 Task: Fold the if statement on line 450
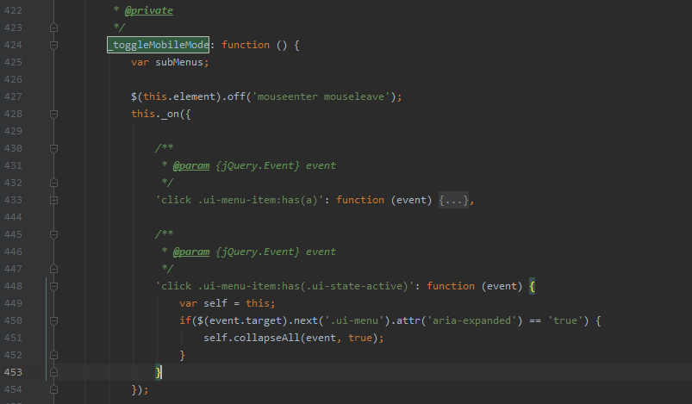point(53,320)
